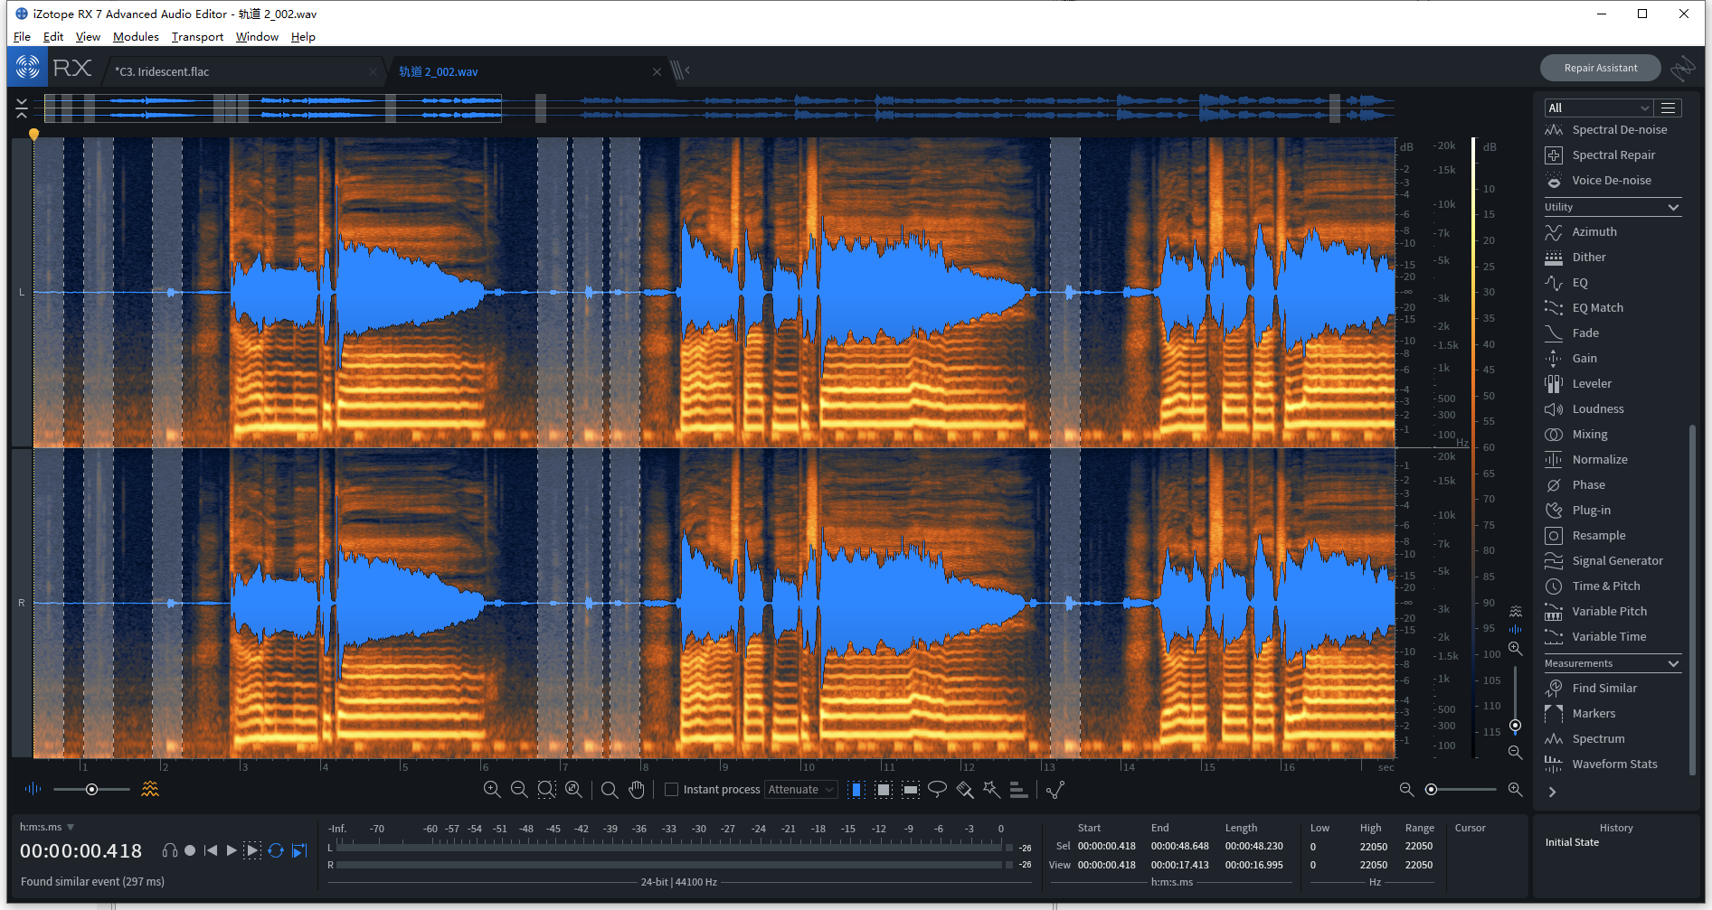Image resolution: width=1712 pixels, height=910 pixels.
Task: Open the Transport menu
Action: (197, 37)
